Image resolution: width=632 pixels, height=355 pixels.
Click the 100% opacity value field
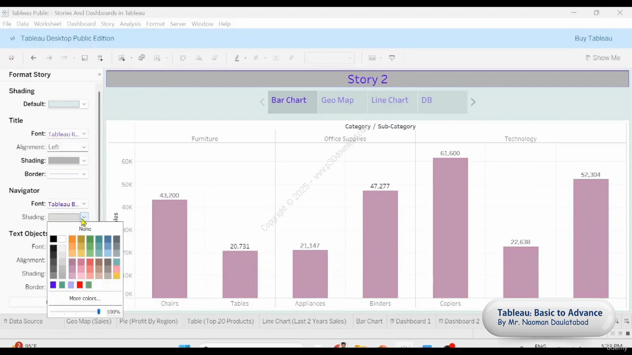(113, 312)
